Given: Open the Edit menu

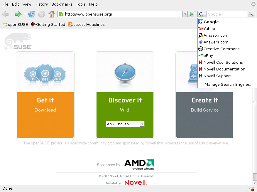Looking at the screenshot, I should click(16, 4).
